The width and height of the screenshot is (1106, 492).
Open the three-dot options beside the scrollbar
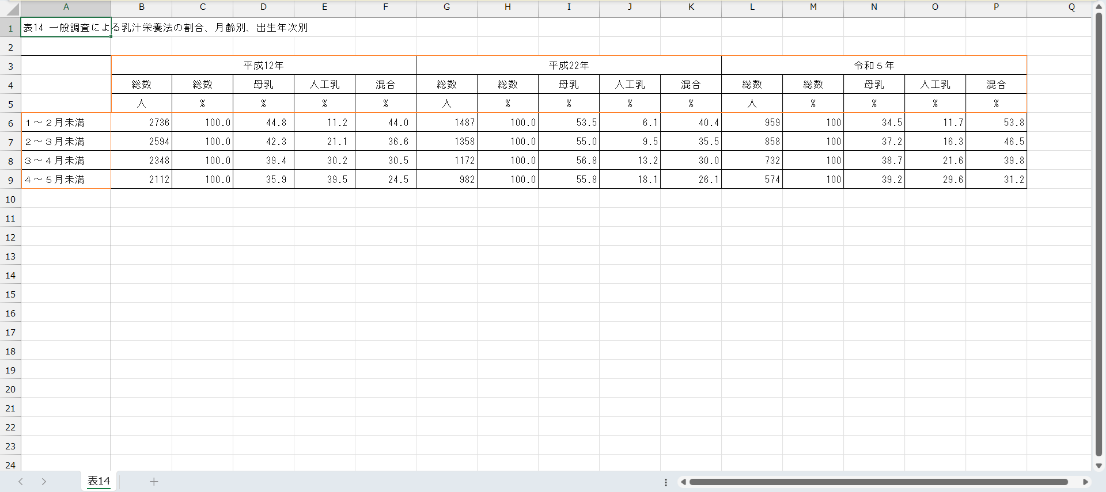coord(666,482)
